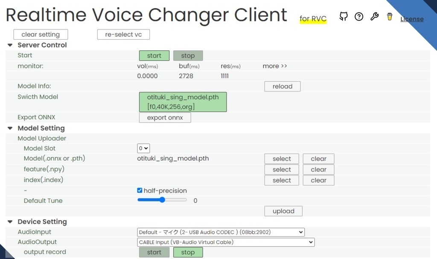
Task: Start the voice changer server
Action: click(x=154, y=56)
